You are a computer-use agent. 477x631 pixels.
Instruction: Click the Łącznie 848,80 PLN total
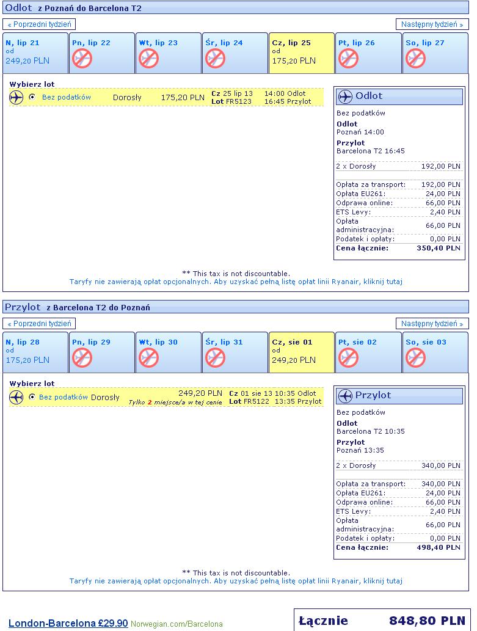[x=382, y=621]
